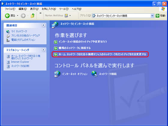Open the Network Connections icon
The image size is (168, 126).
pyautogui.click(x=94, y=74)
